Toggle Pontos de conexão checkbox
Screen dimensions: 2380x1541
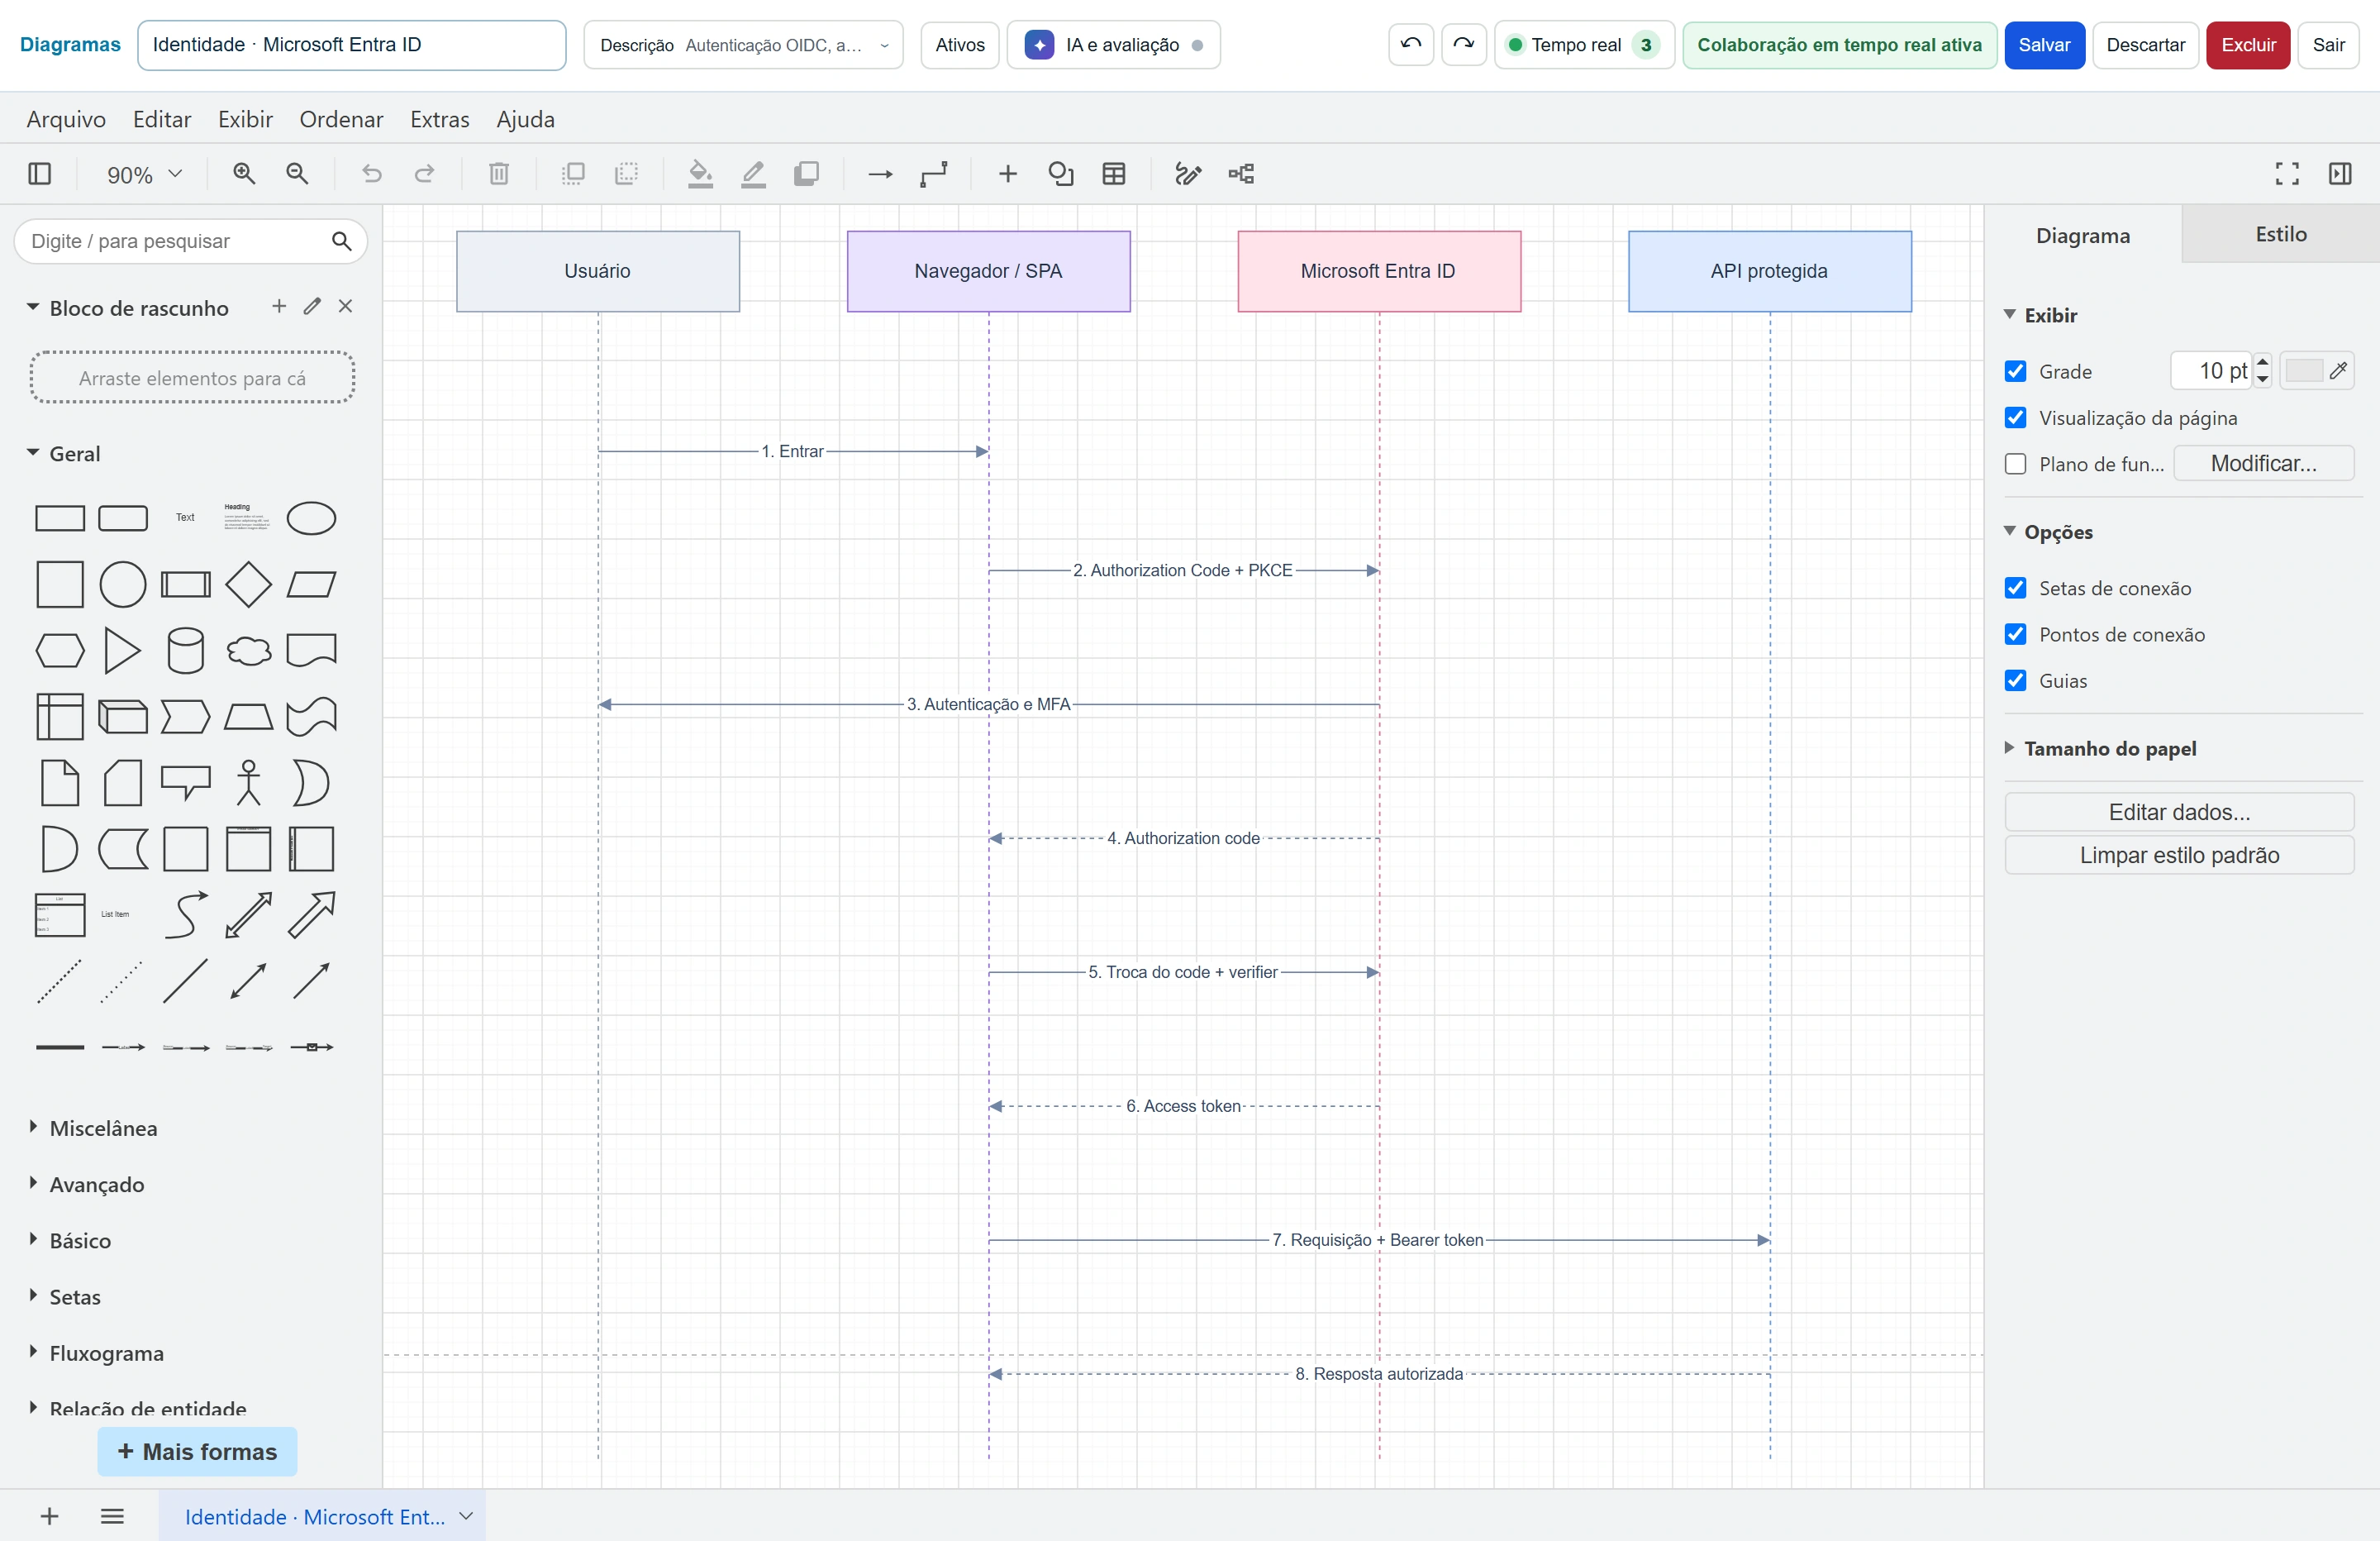(2016, 633)
